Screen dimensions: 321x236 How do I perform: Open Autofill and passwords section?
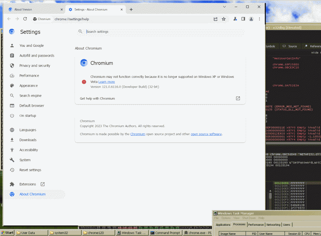click(37, 55)
